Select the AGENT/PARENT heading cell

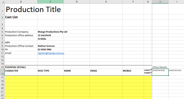(148, 72)
